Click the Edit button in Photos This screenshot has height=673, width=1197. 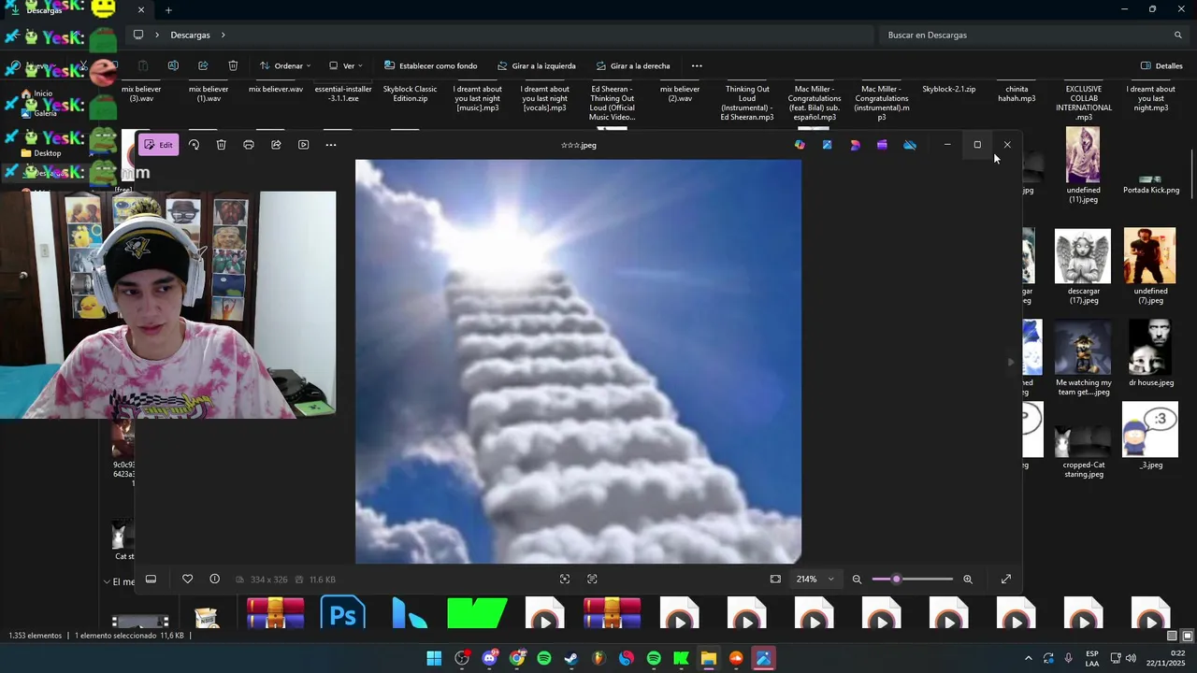[x=158, y=145]
